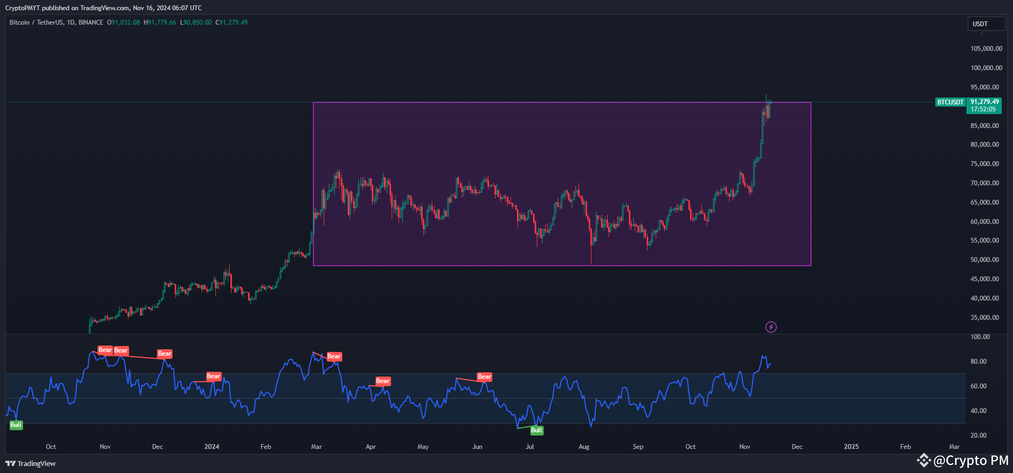Click the green Bull label near Jul
Screen dimensions: 1013x473
(537, 430)
